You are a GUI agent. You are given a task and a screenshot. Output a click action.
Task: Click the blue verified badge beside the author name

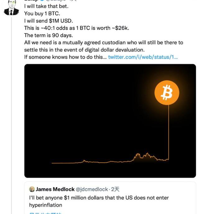[x=41, y=1]
